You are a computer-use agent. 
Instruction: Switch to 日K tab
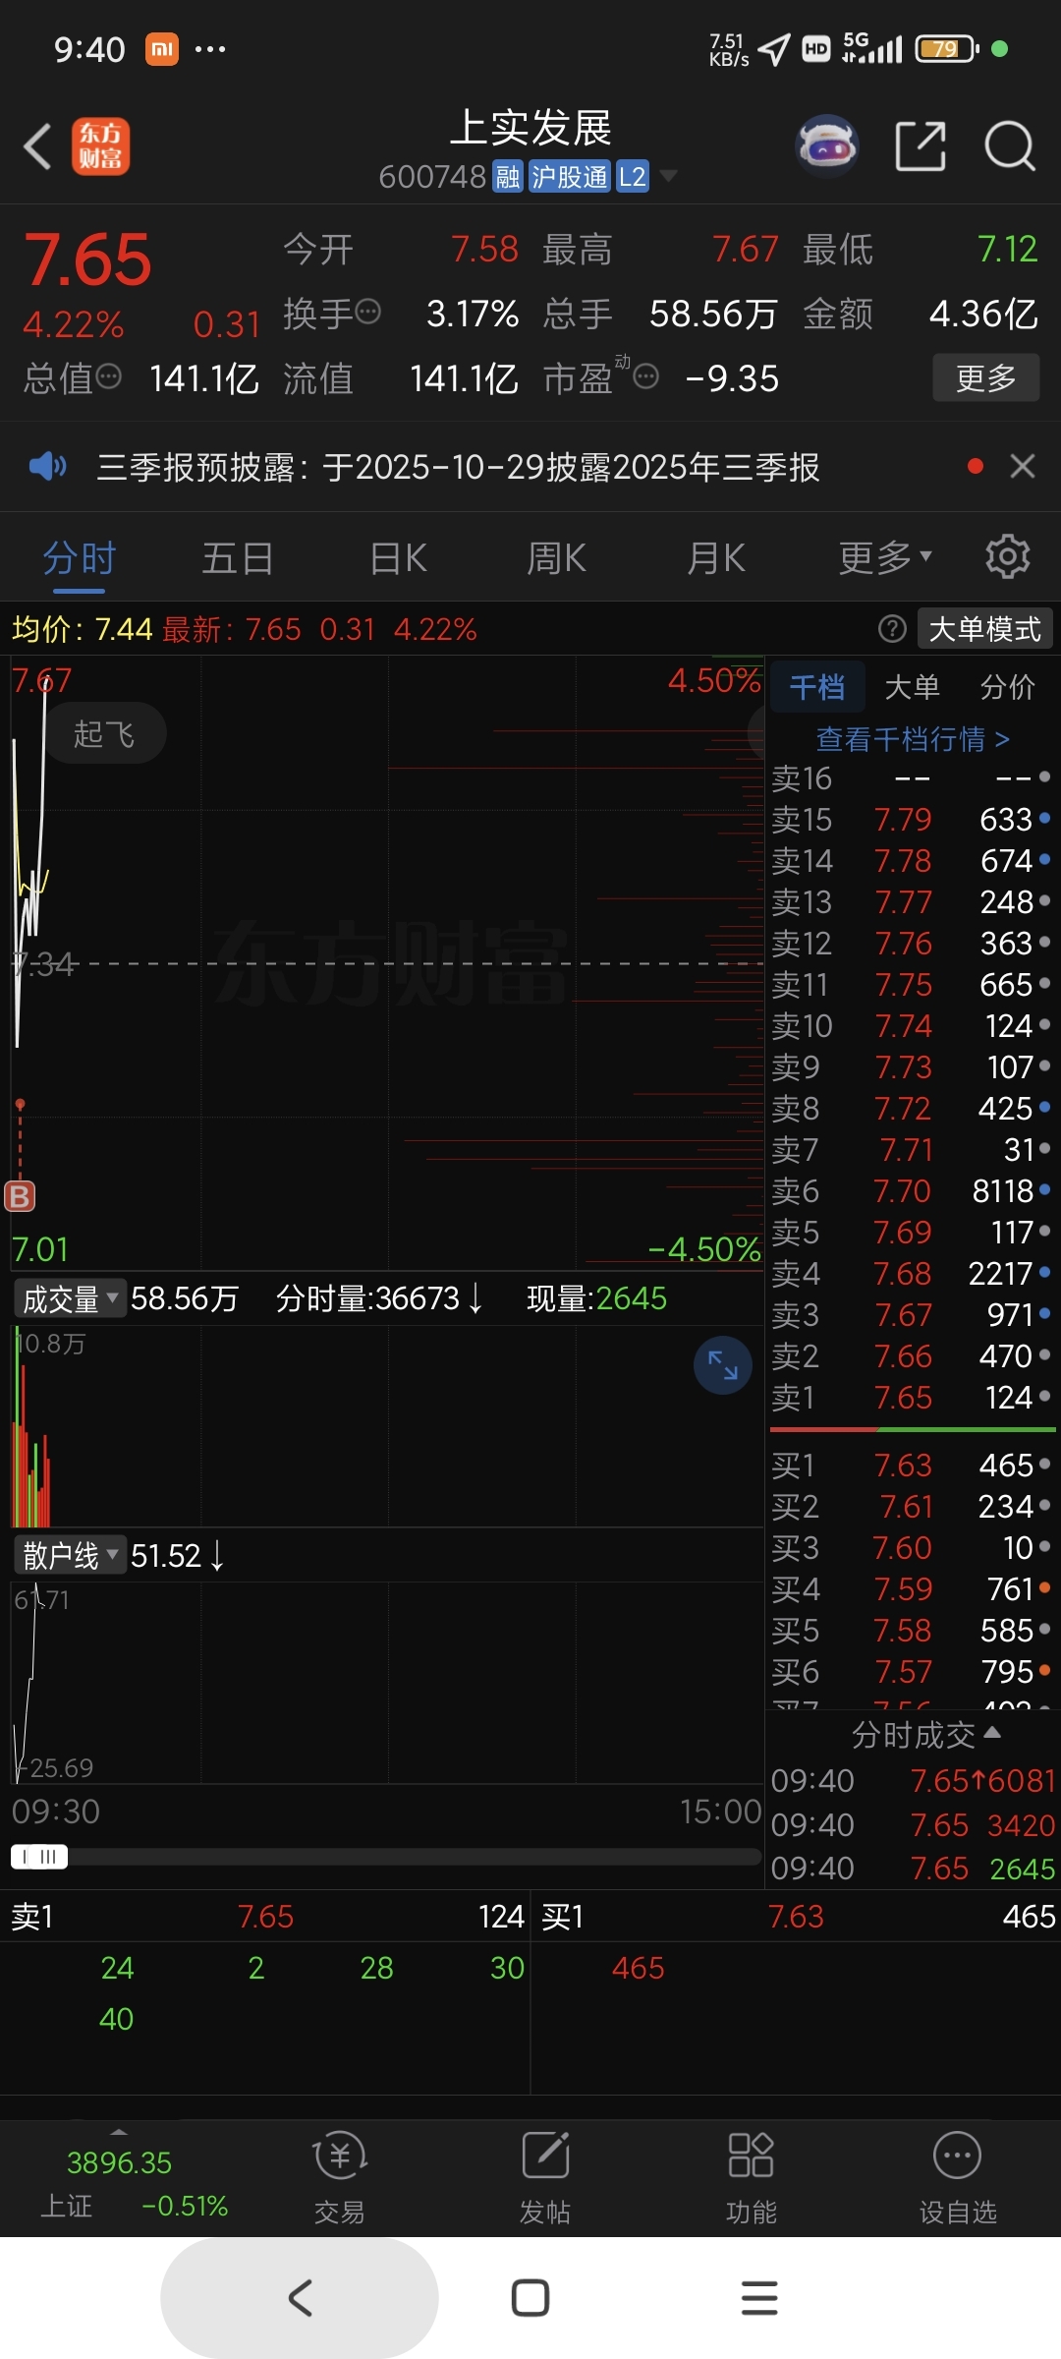click(x=398, y=558)
